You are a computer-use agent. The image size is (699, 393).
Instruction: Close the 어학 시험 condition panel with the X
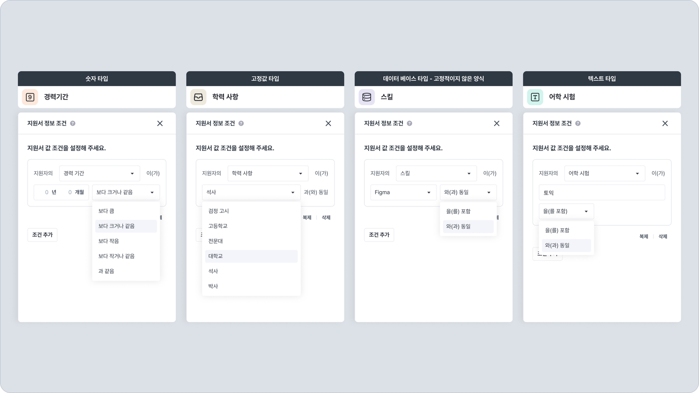(x=665, y=123)
